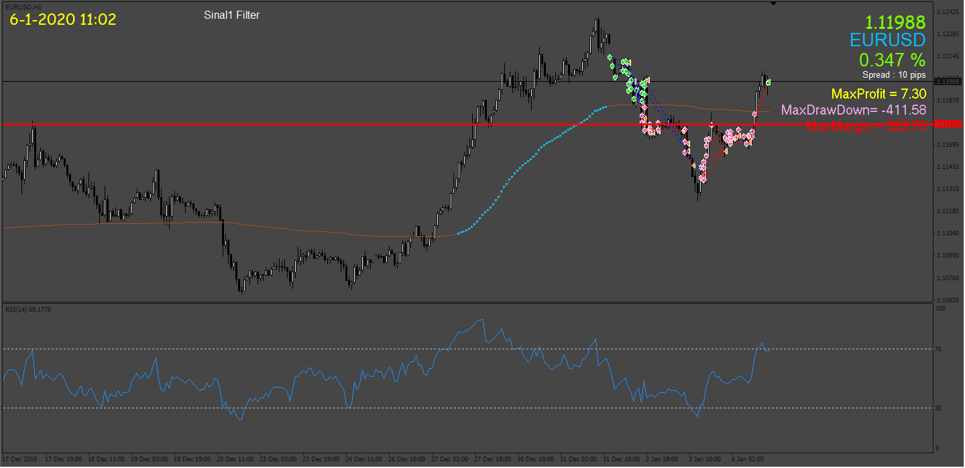Click the RSI 30 level axis label
Screen dimensions: 965x468
(x=940, y=408)
